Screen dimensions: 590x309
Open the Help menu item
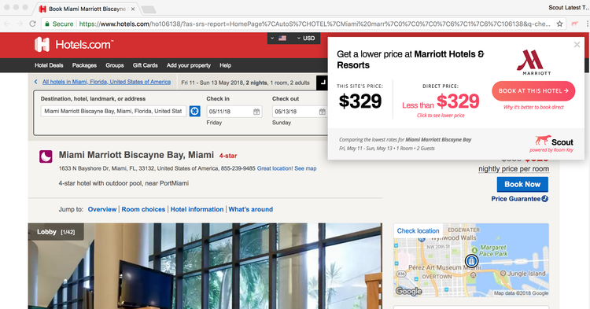point(226,65)
